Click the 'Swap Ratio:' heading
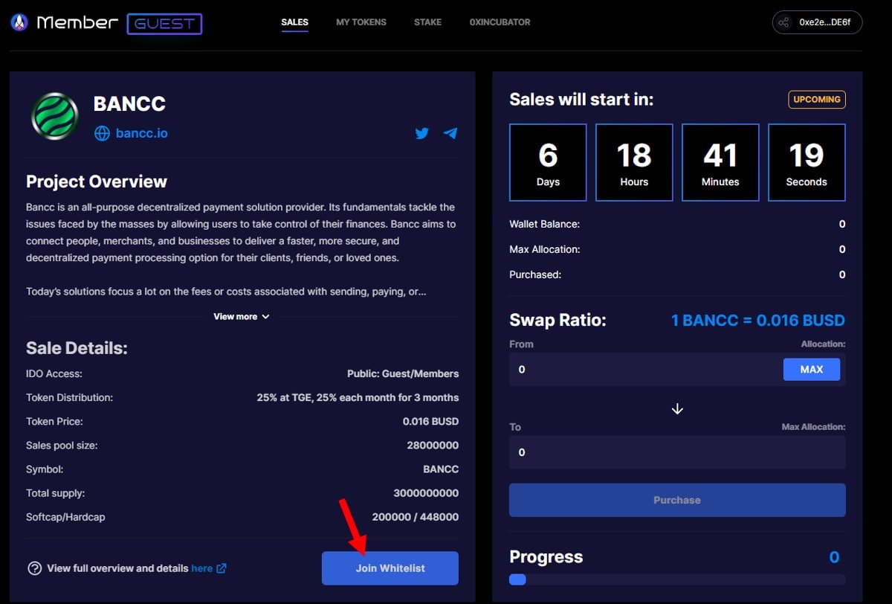892x604 pixels. pyautogui.click(x=557, y=321)
